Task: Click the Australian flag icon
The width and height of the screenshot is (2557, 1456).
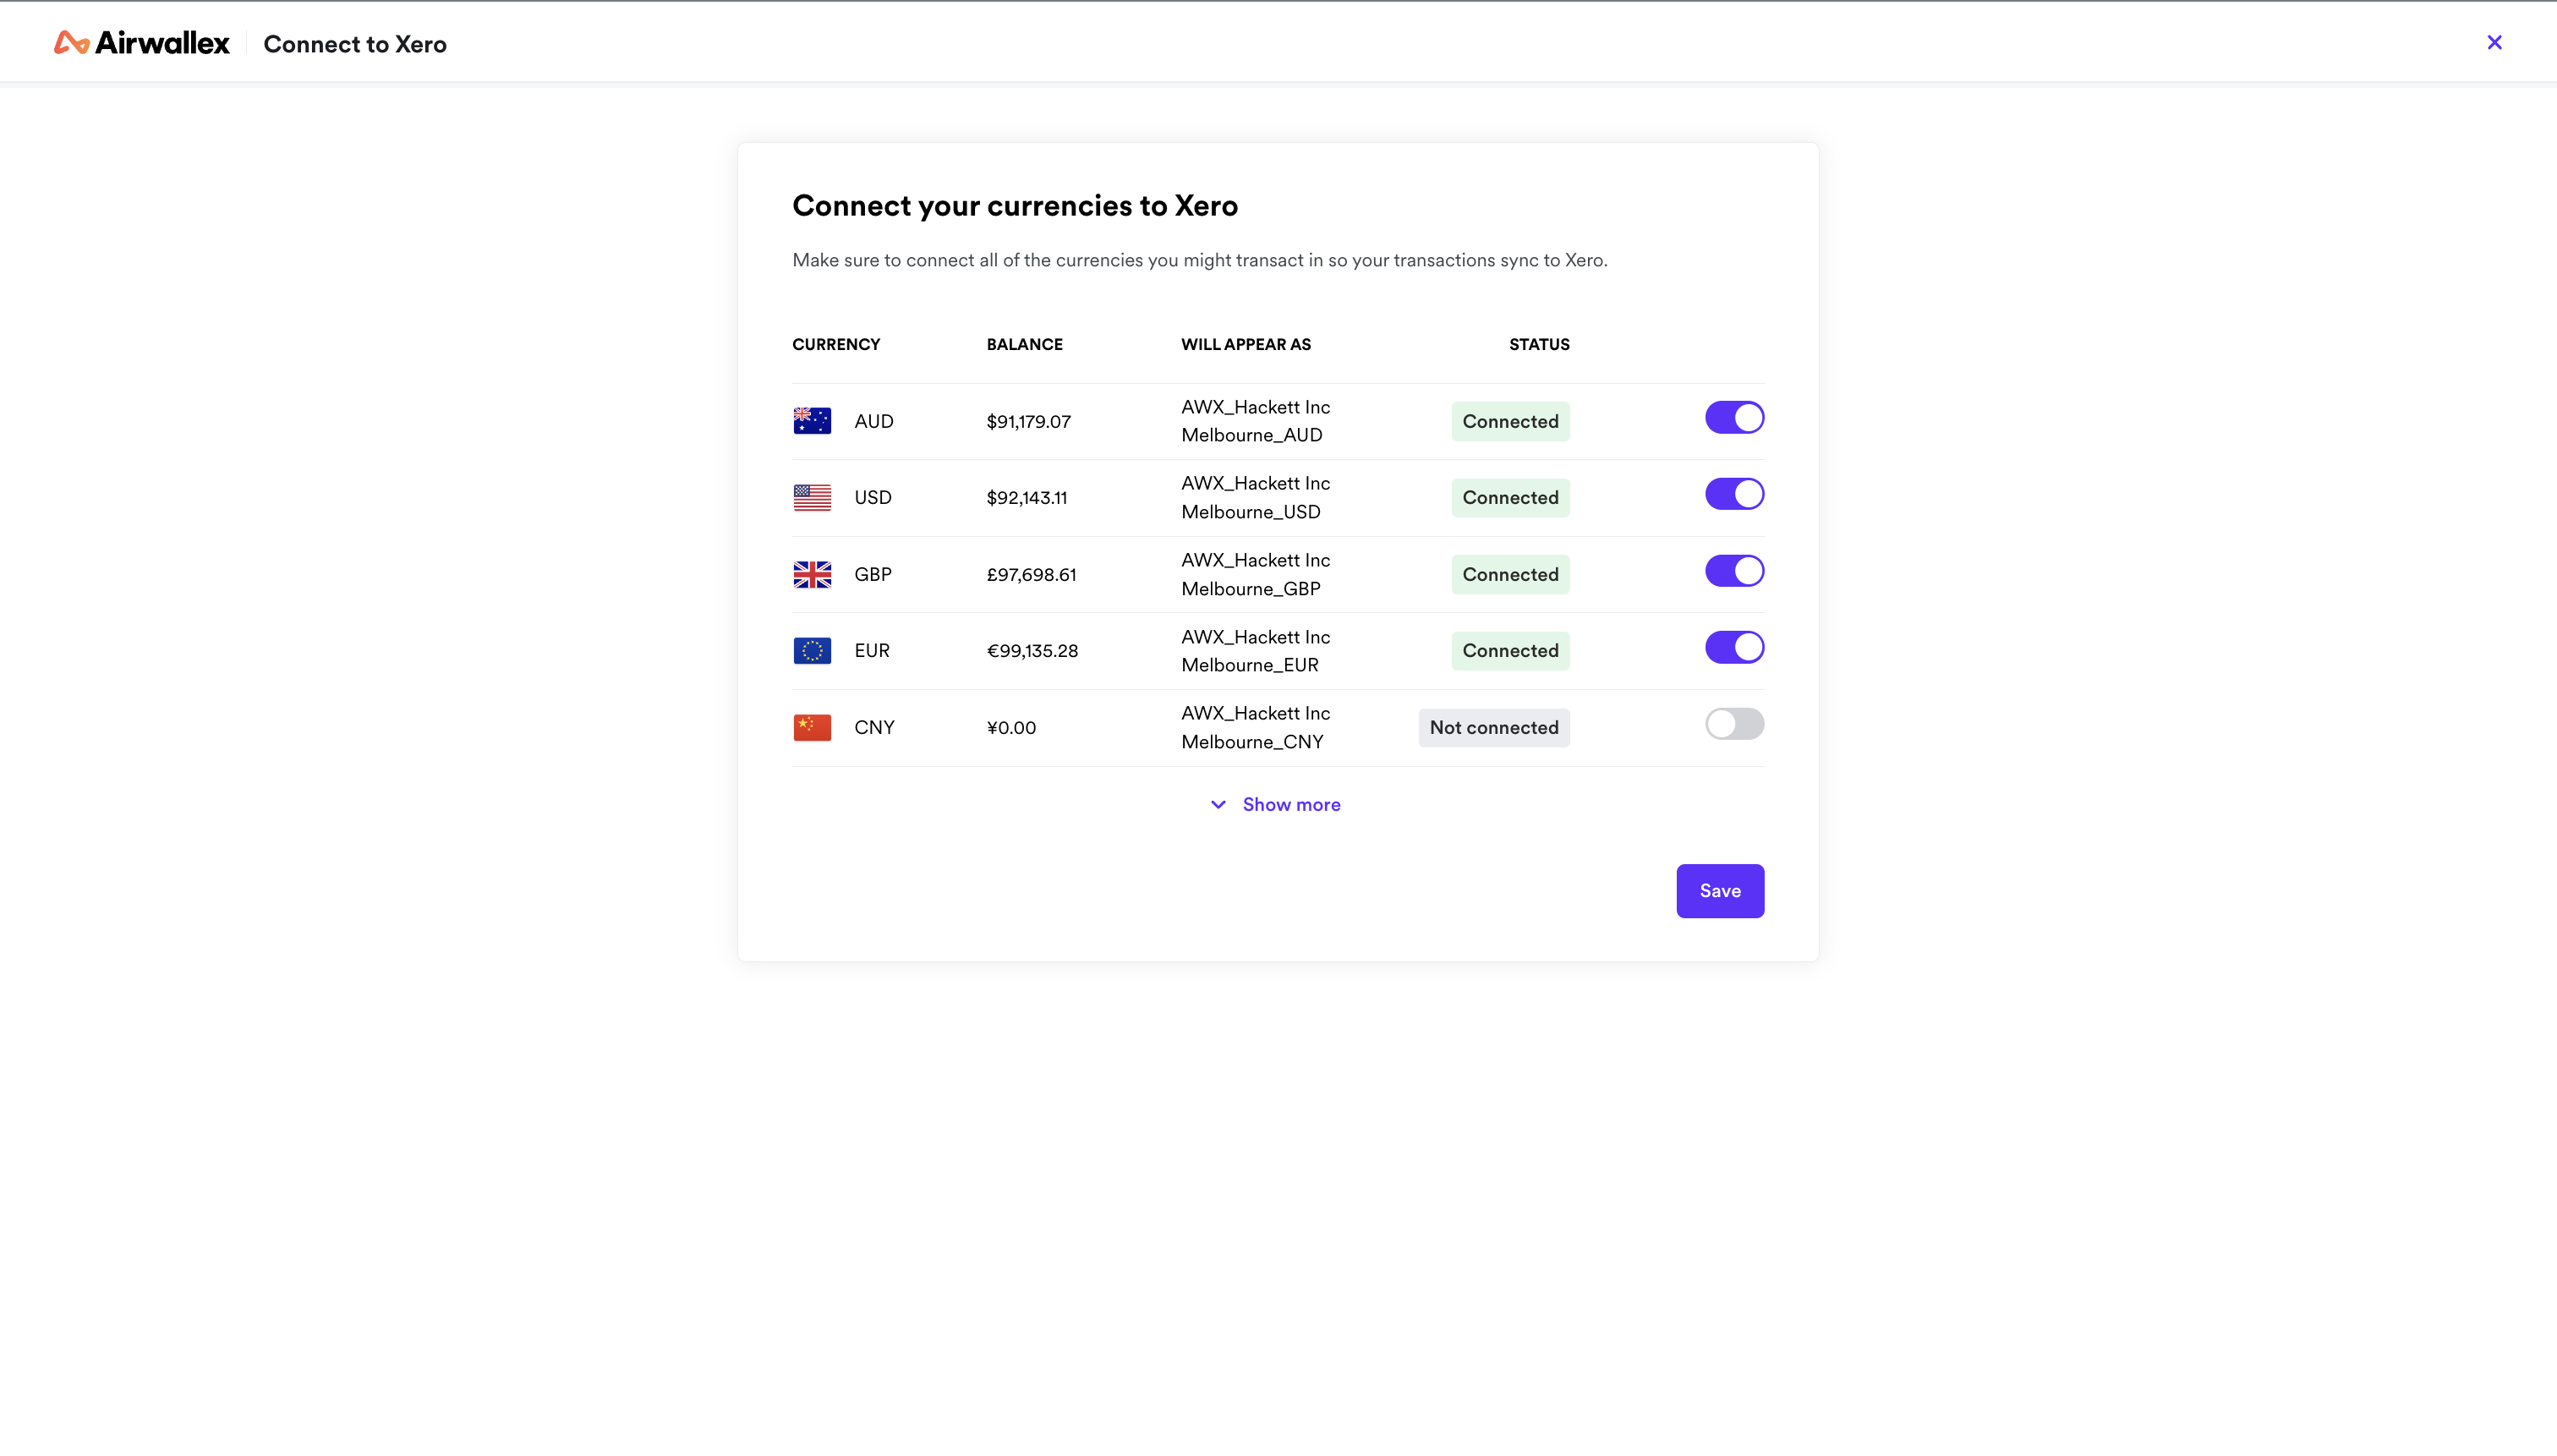Action: (x=812, y=421)
